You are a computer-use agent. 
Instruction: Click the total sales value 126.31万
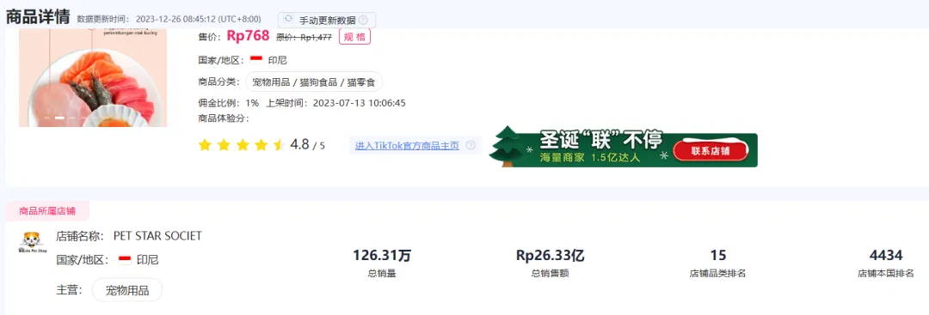tap(382, 255)
